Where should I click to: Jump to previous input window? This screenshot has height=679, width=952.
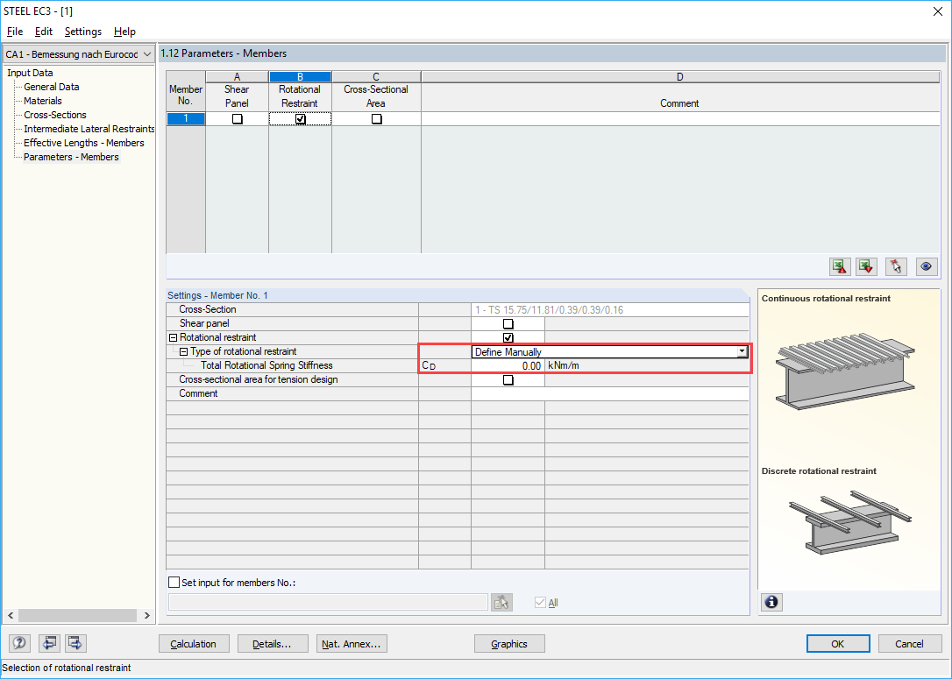tap(49, 643)
